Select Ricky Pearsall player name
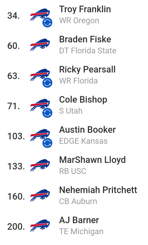The height and width of the screenshot is (245, 148). 87,70
